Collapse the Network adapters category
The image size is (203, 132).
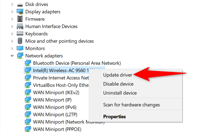(x=12, y=56)
